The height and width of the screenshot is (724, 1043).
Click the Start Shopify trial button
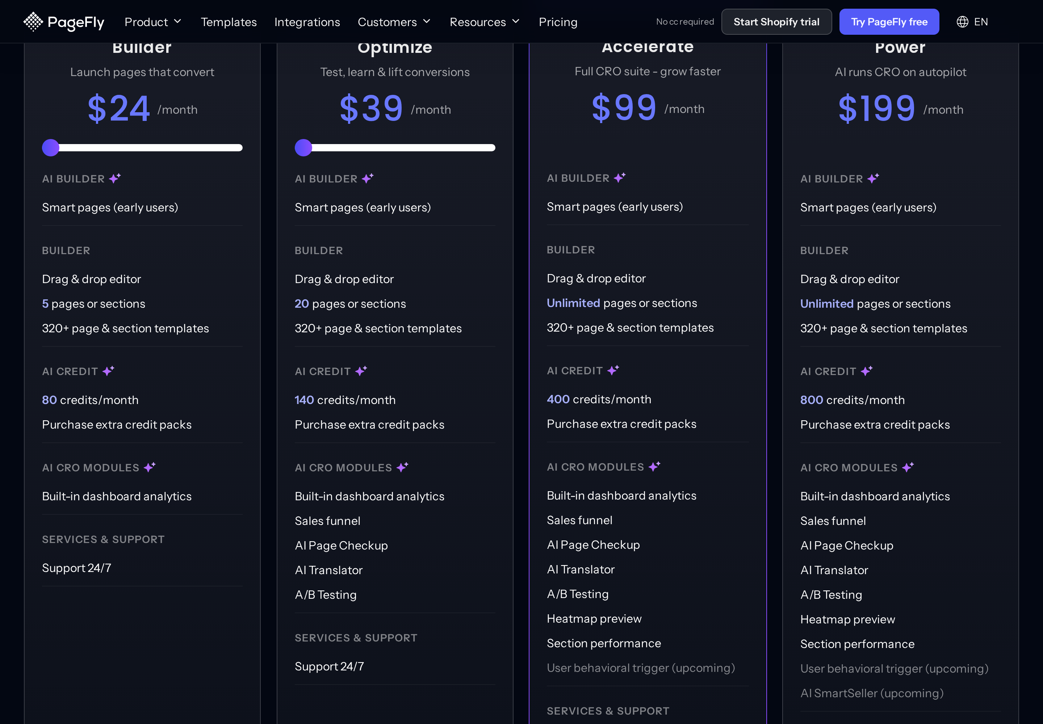(776, 22)
